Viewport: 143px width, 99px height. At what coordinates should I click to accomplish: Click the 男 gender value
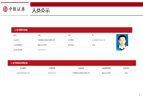click(x=93, y=35)
